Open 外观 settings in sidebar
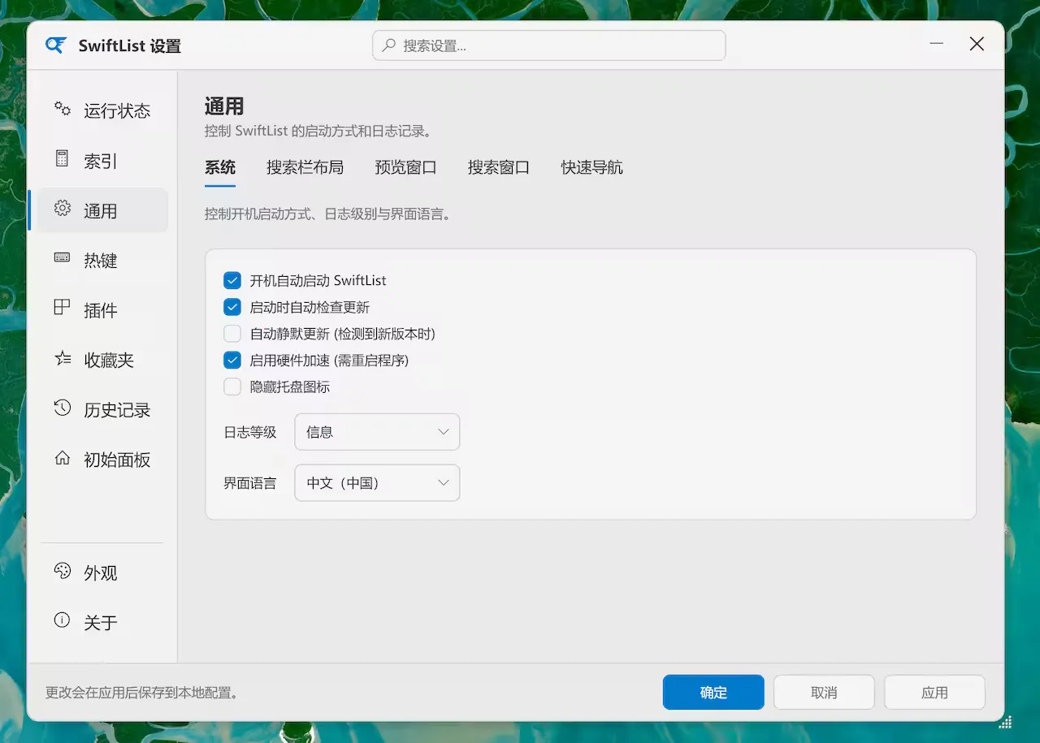1040x743 pixels. (x=102, y=572)
